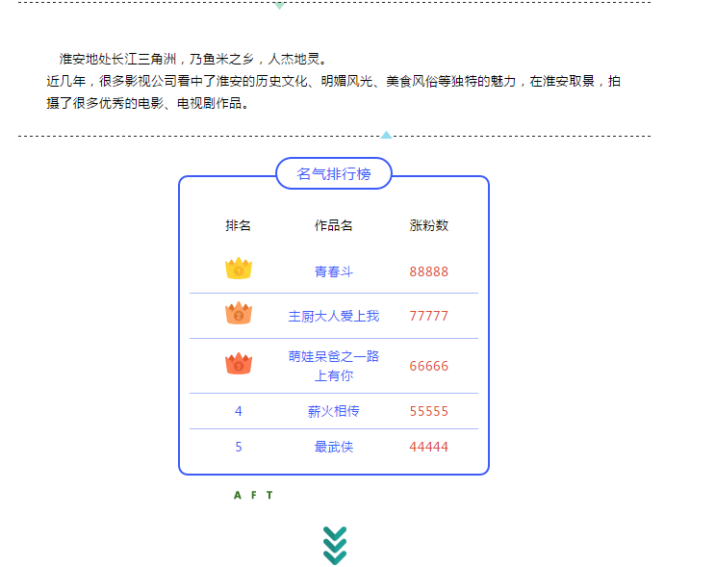Click the paragraph line starting 近几年
This screenshot has height=567, width=716.
point(333,81)
